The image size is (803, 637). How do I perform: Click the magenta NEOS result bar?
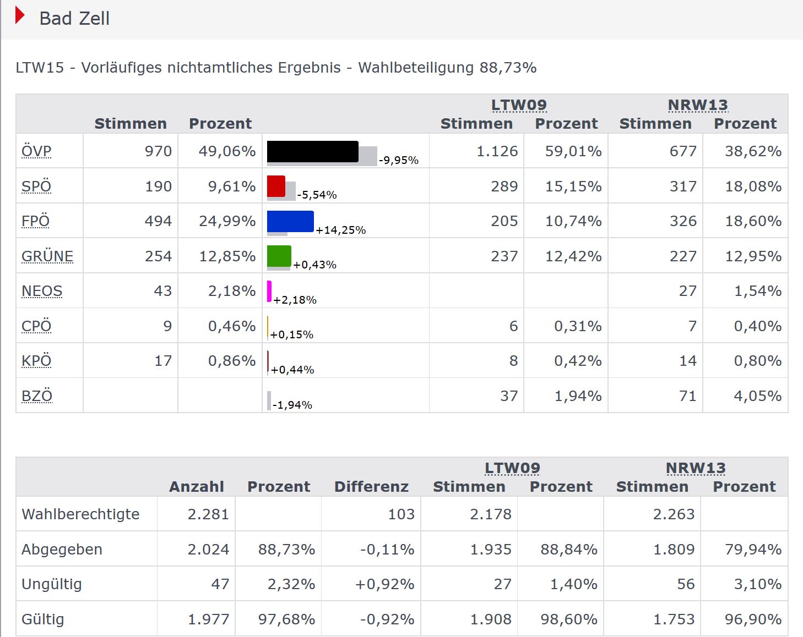(269, 291)
